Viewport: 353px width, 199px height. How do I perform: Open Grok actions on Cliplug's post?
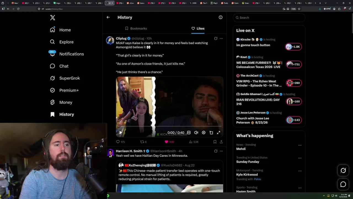click(x=216, y=38)
